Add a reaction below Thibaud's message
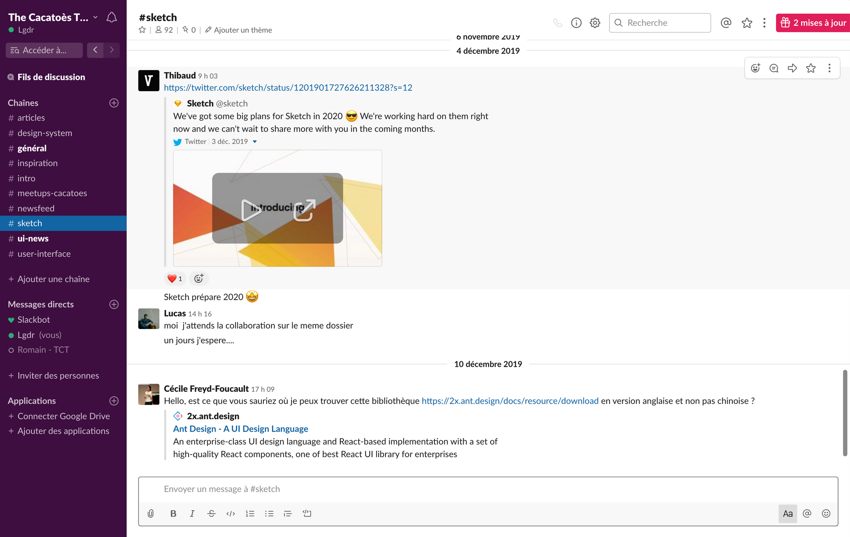The image size is (850, 537). (198, 279)
